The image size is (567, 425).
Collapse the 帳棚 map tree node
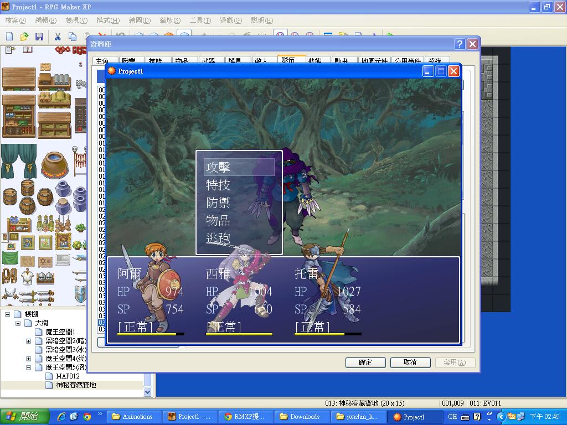(7, 314)
